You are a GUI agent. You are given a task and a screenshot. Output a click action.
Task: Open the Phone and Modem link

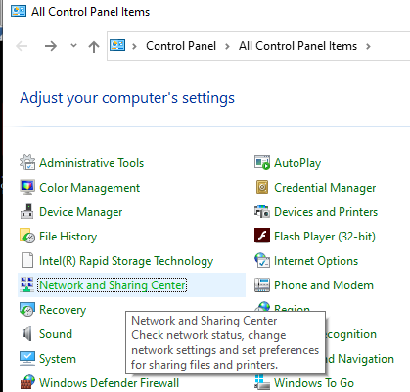(324, 285)
